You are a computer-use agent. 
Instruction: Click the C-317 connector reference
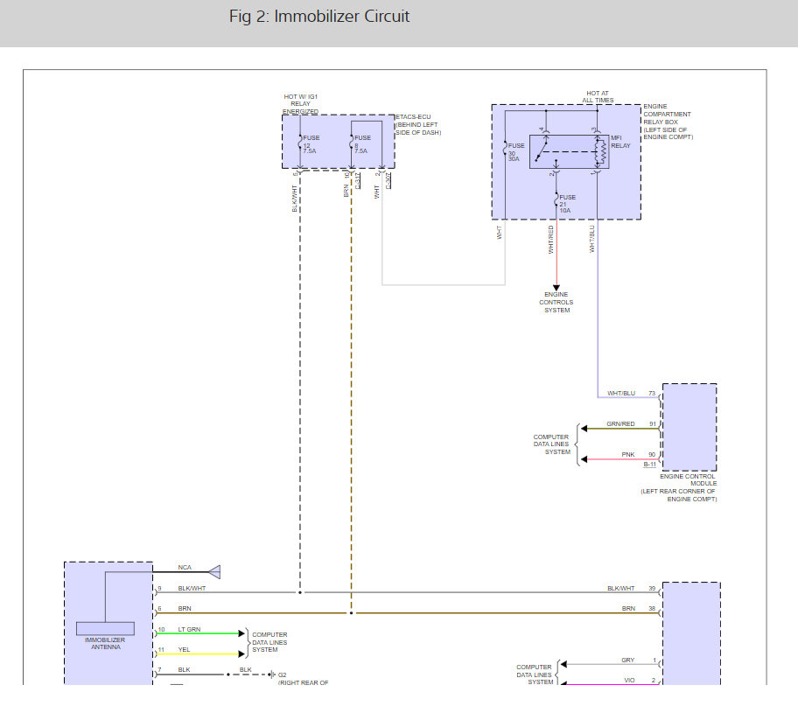[x=358, y=181]
